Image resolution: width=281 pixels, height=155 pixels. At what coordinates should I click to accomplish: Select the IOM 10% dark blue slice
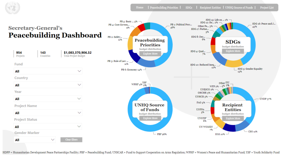coord(229,128)
